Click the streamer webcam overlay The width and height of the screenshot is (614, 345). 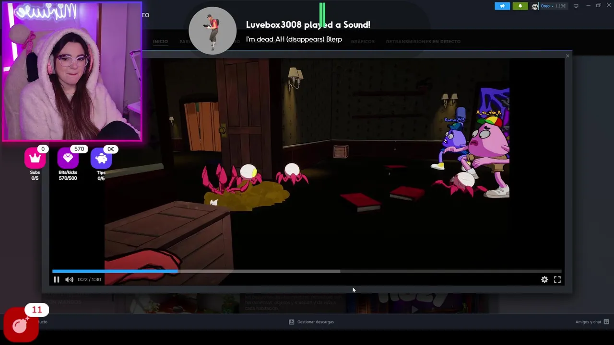72,71
